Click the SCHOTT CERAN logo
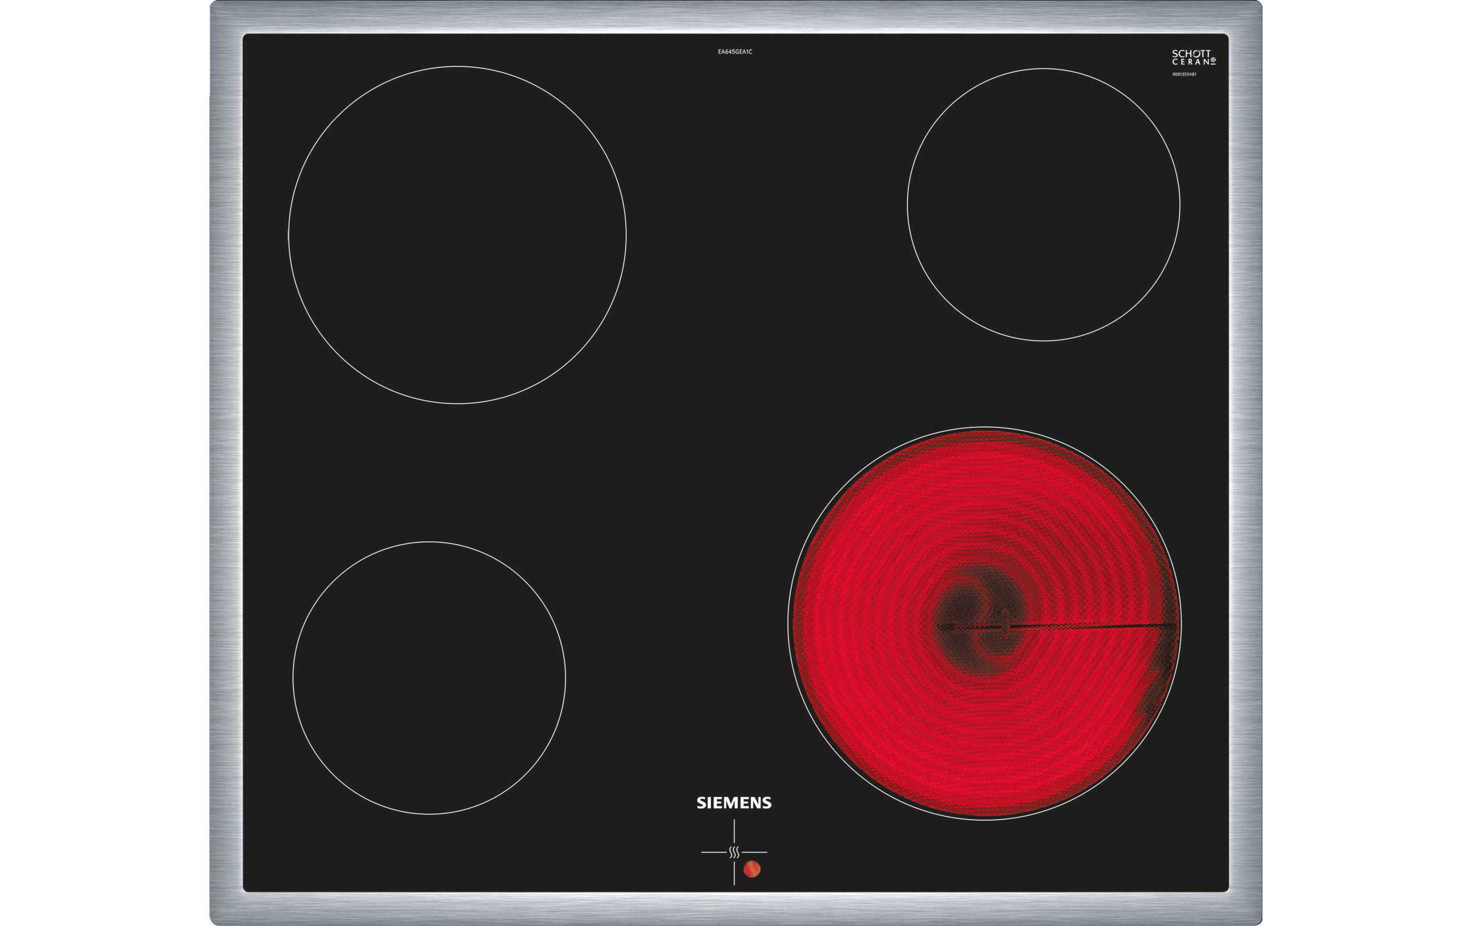 [1193, 58]
